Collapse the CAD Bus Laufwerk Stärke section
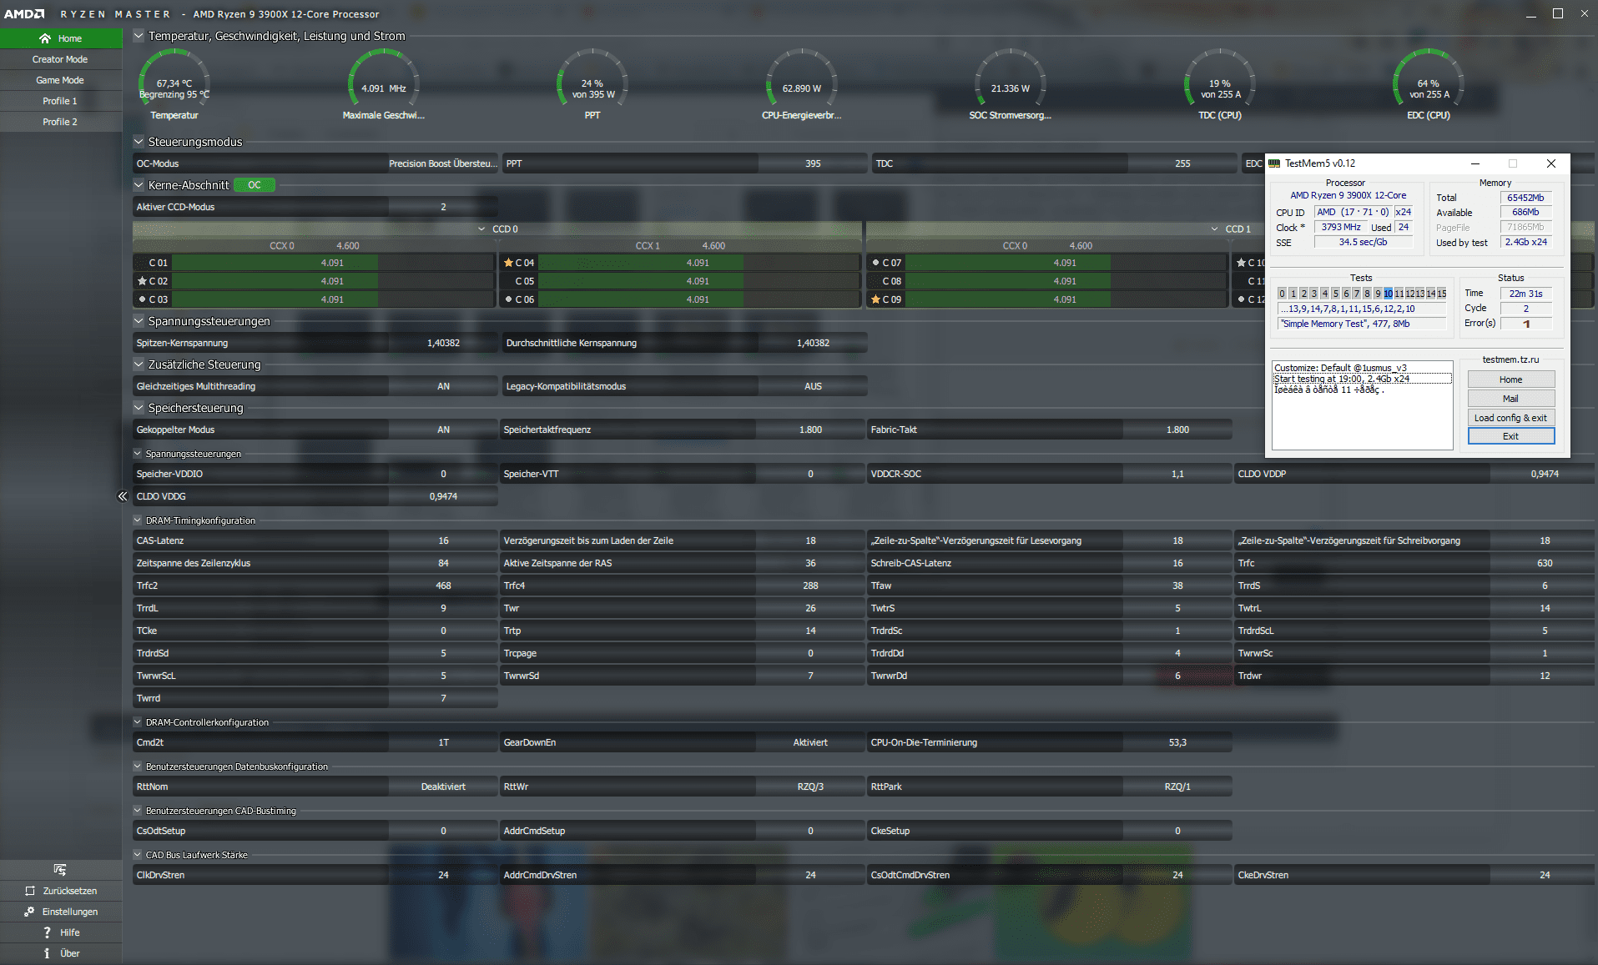 [x=138, y=855]
